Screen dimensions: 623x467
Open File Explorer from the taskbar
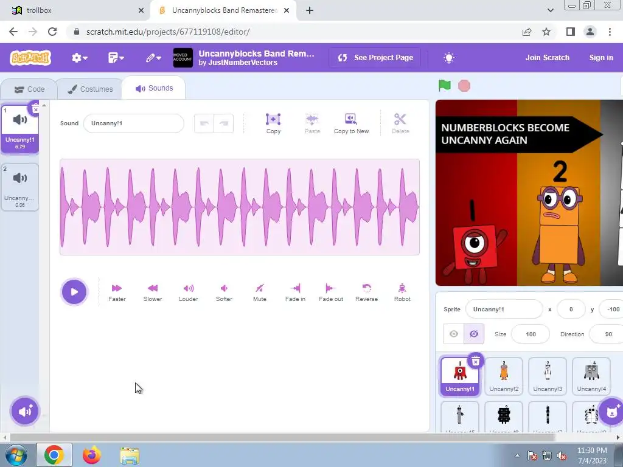(130, 455)
